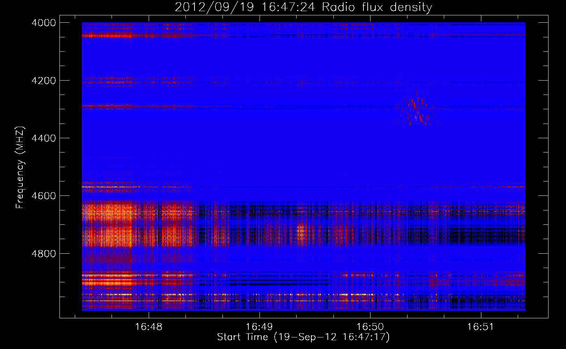Select the '4000' frequency axis label
The height and width of the screenshot is (349, 566).
click(44, 23)
